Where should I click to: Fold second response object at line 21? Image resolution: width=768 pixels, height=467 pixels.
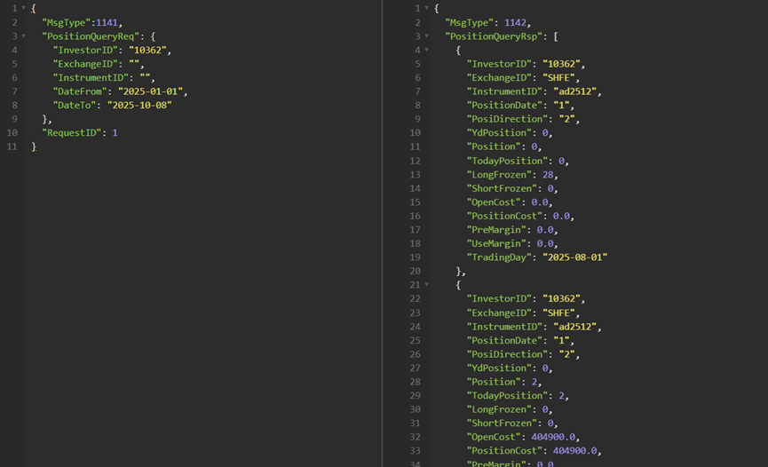(427, 285)
